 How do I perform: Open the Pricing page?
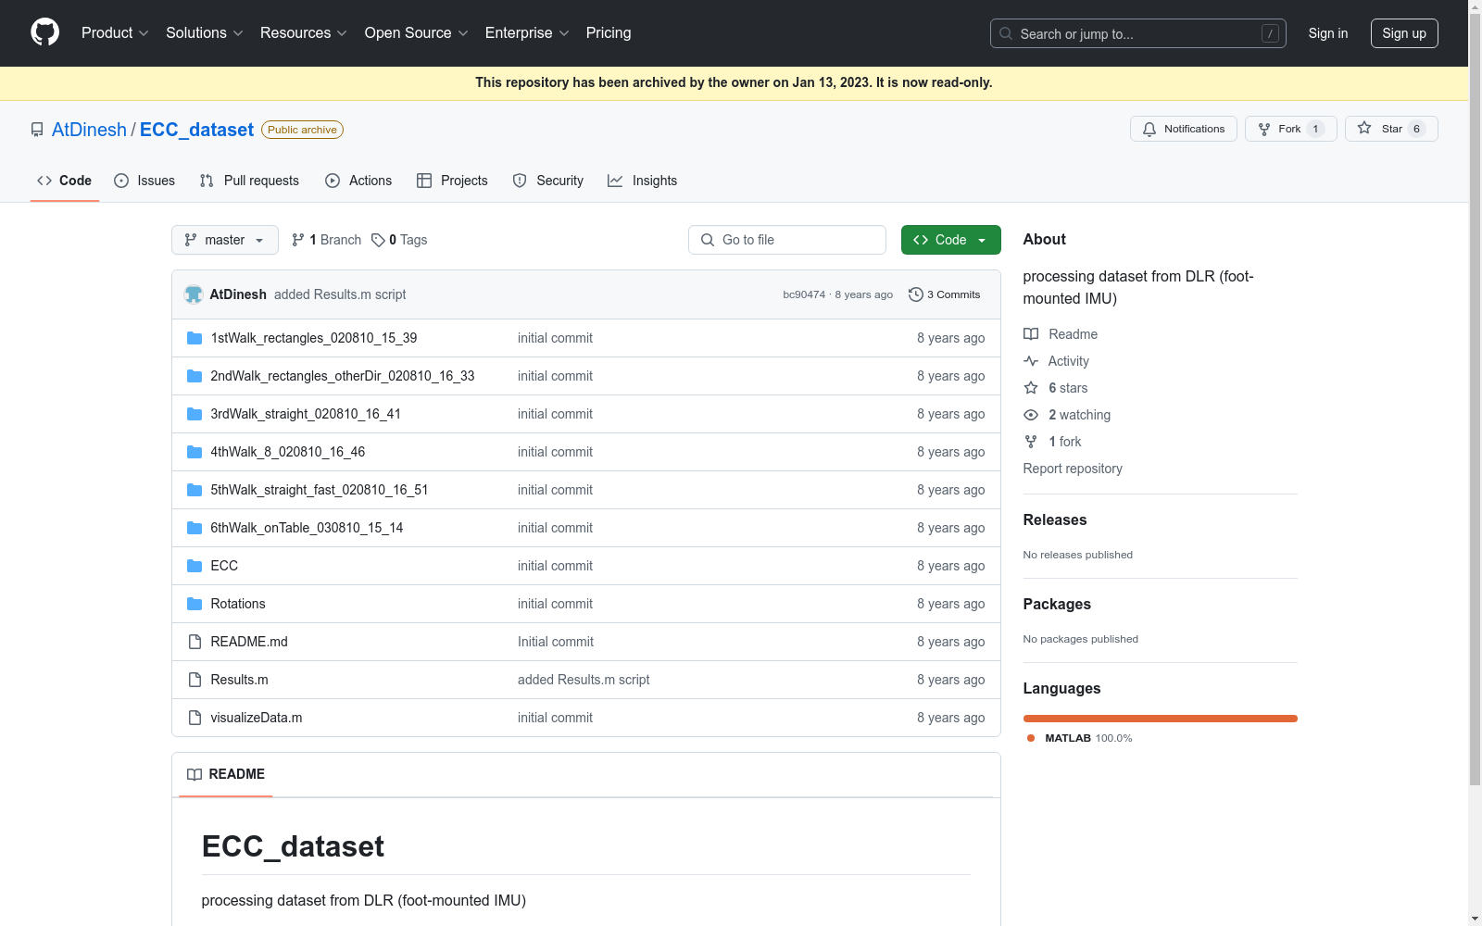click(609, 32)
